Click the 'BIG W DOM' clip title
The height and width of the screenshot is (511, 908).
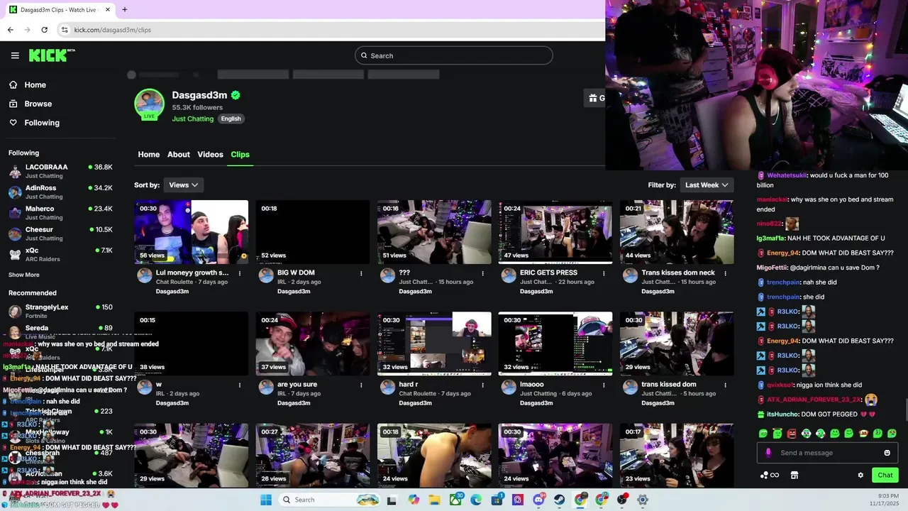coord(296,273)
